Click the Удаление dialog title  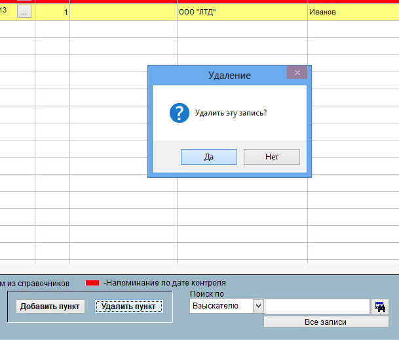(x=229, y=75)
